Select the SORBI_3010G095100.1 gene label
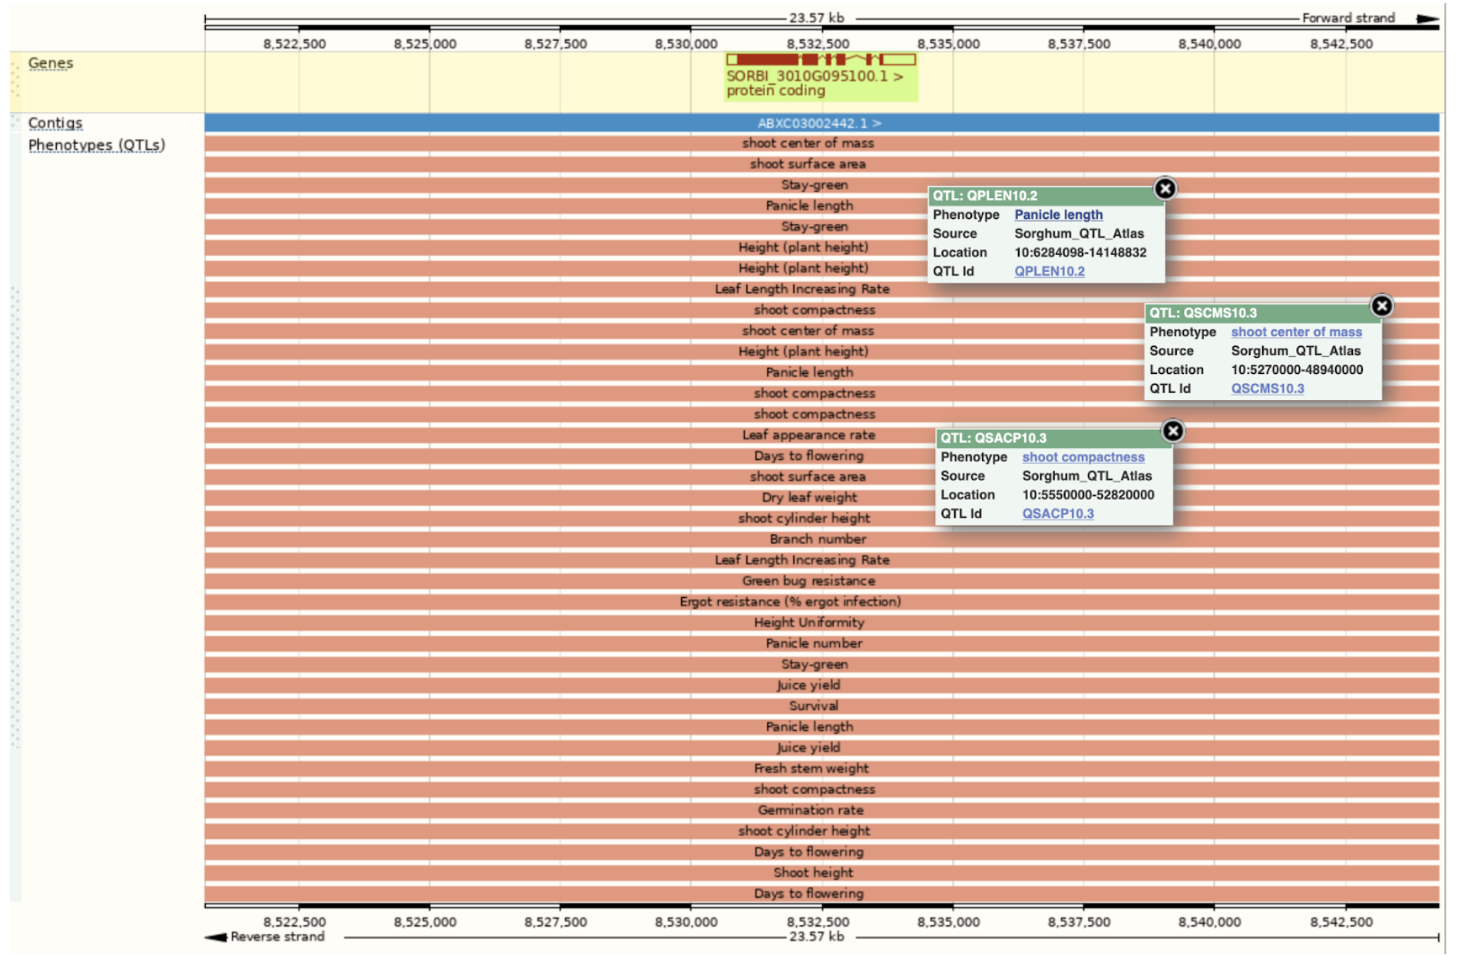 pos(815,76)
